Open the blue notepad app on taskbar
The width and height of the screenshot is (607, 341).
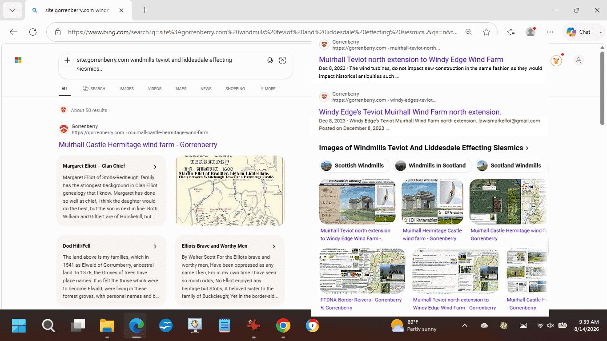tap(225, 326)
